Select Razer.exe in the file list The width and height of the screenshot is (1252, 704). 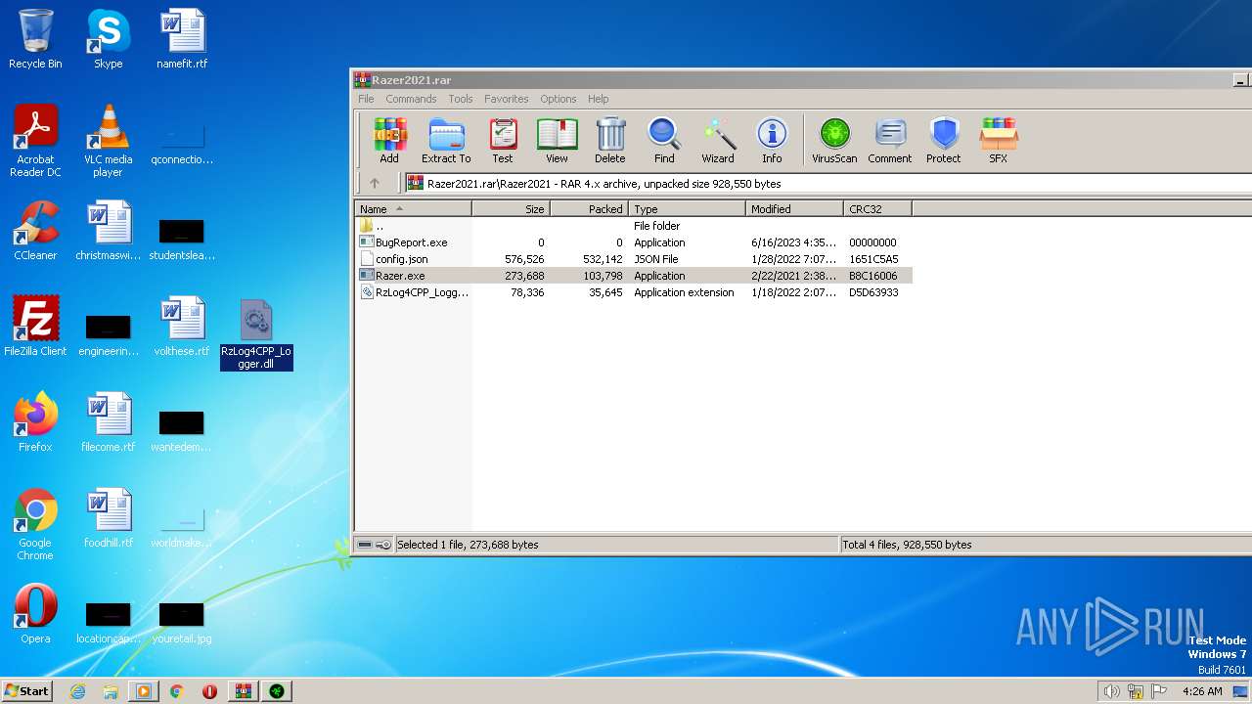coord(633,276)
